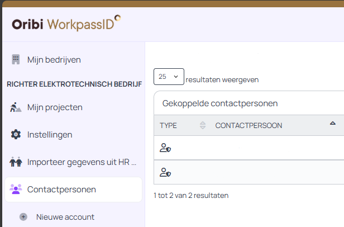Click the building icon beside Mijn bedrijven
This screenshot has width=344, height=227.
click(16, 59)
